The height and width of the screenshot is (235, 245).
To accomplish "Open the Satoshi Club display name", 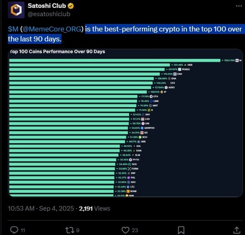I will tap(47, 6).
